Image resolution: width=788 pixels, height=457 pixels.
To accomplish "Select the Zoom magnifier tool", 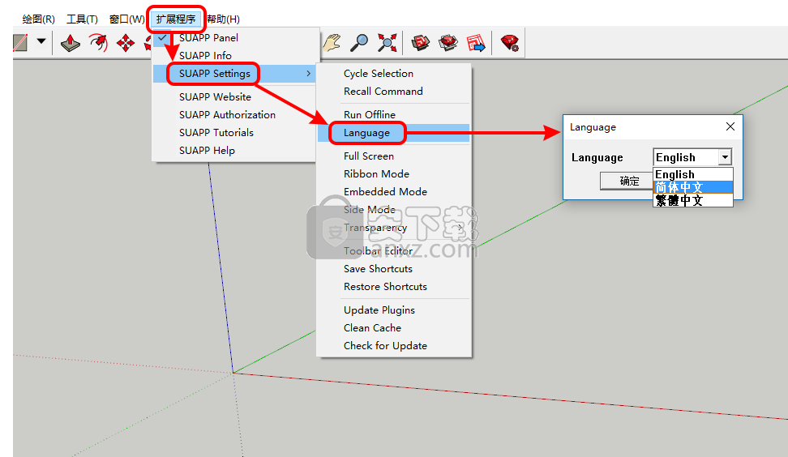I will point(359,43).
